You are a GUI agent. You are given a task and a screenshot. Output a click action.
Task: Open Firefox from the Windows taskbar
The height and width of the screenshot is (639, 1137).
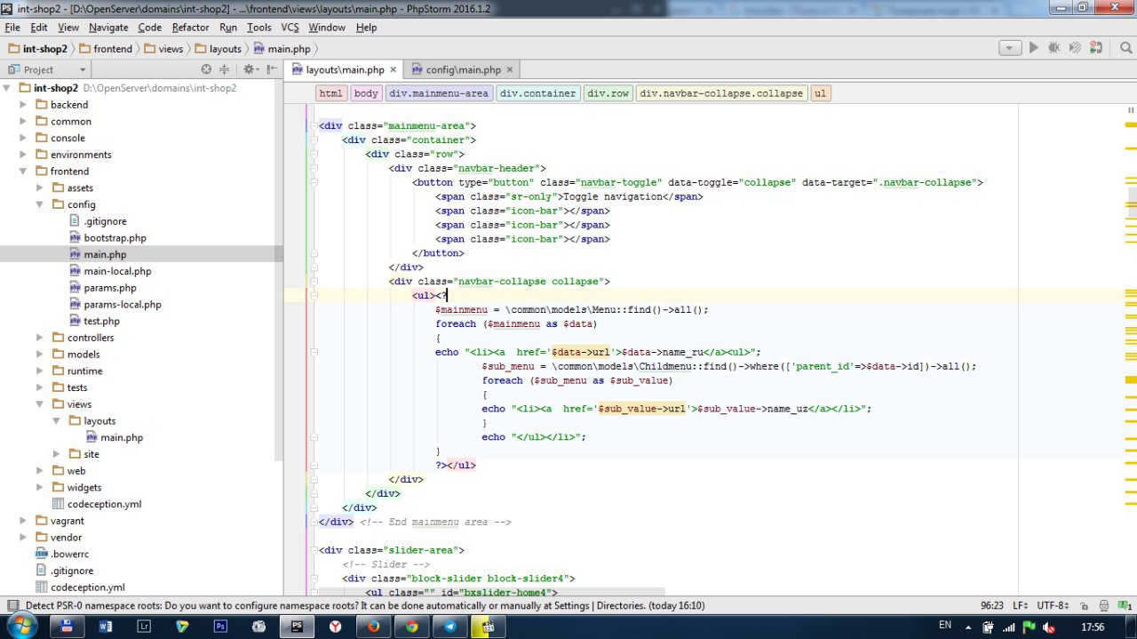[373, 626]
